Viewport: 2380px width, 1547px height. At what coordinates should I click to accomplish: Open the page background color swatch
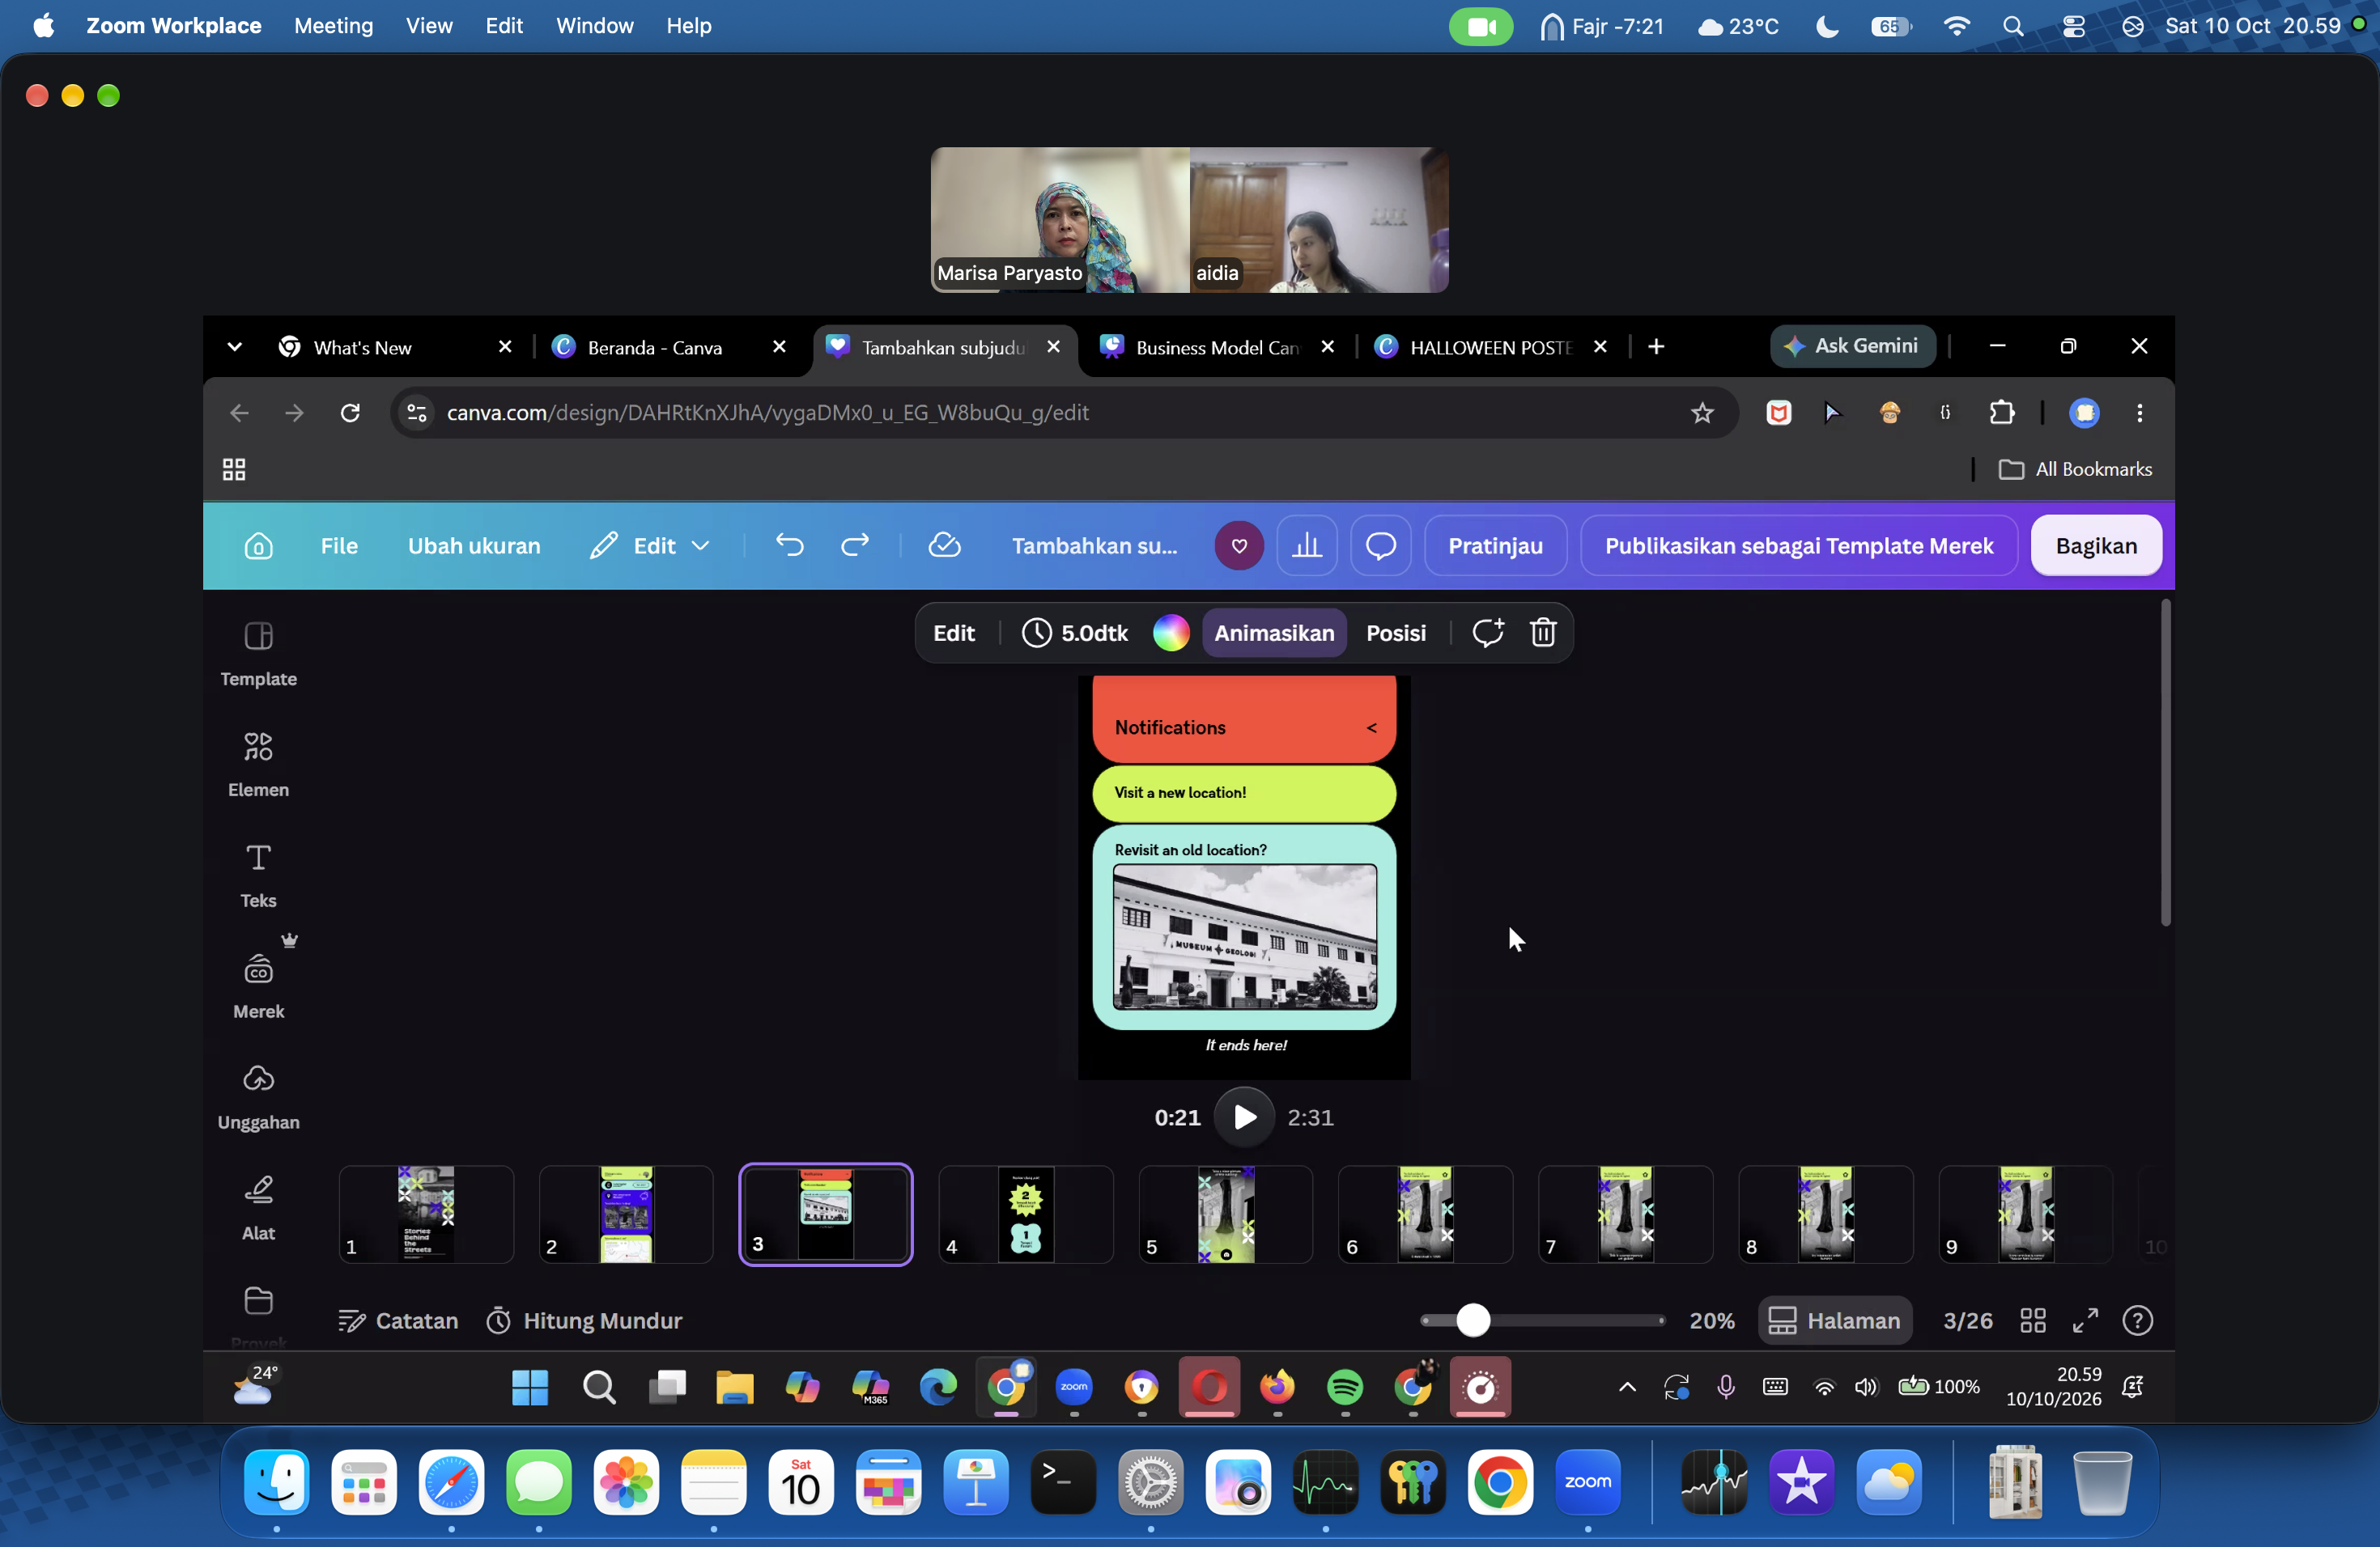pyautogui.click(x=1170, y=633)
